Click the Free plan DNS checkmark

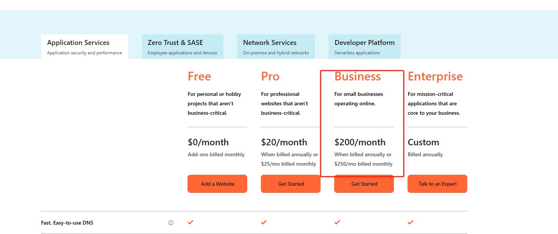[191, 222]
